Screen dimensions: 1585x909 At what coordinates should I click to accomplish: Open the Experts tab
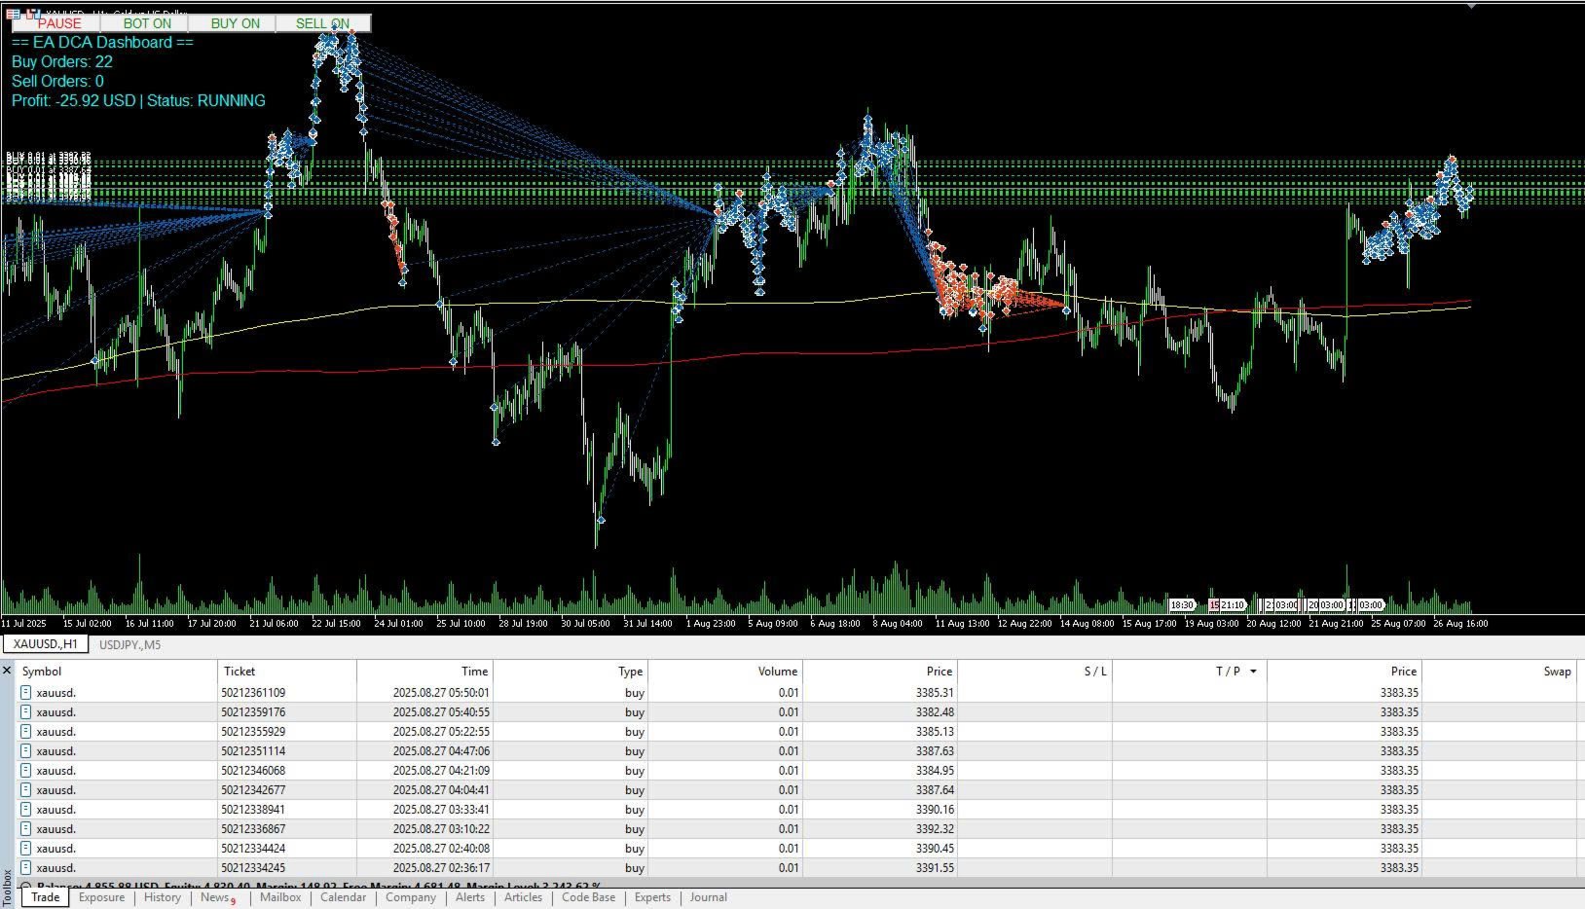653,897
